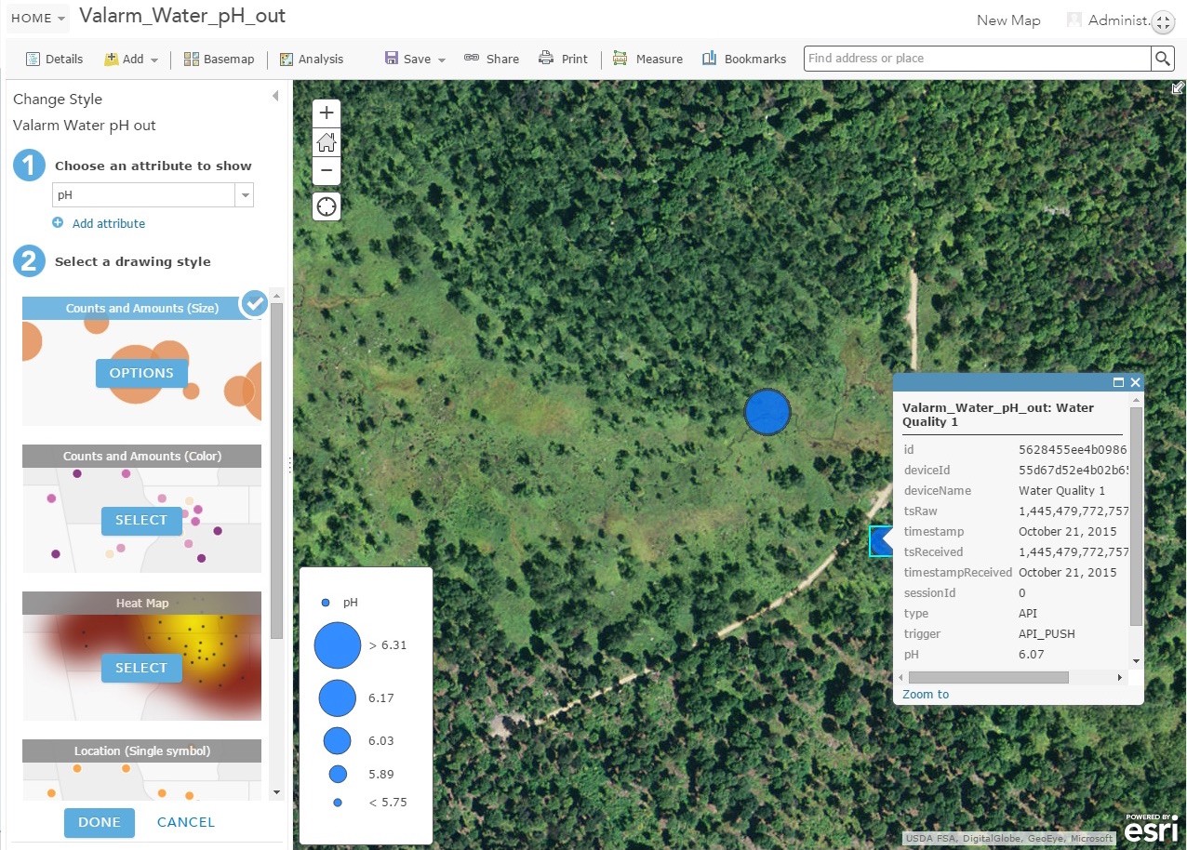1187x850 pixels.
Task: Click the zoom out minus button
Action: [327, 171]
